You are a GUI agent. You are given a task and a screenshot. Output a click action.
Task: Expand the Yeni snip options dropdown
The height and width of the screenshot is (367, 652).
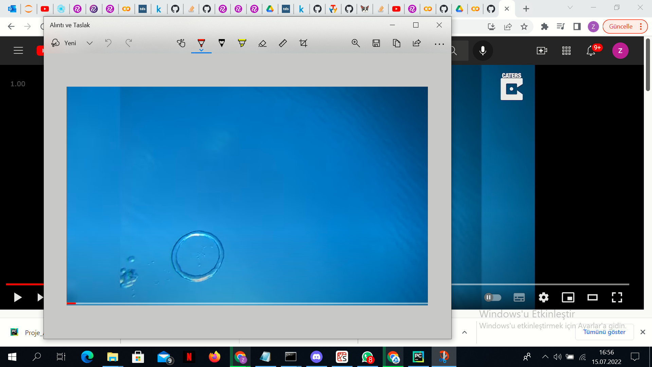pos(90,43)
